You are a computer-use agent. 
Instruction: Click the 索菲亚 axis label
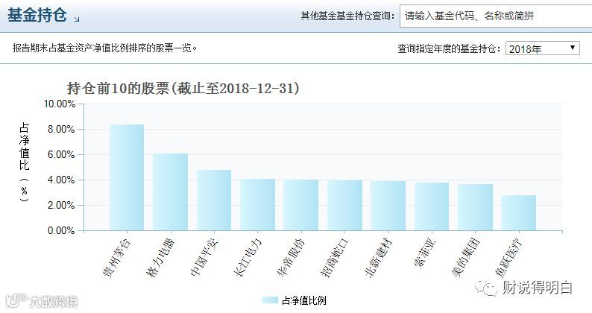[x=425, y=253]
